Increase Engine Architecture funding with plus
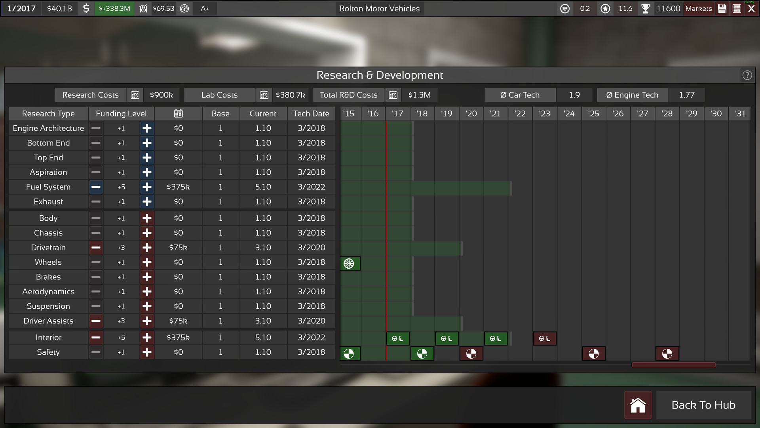The height and width of the screenshot is (428, 760). 147,128
